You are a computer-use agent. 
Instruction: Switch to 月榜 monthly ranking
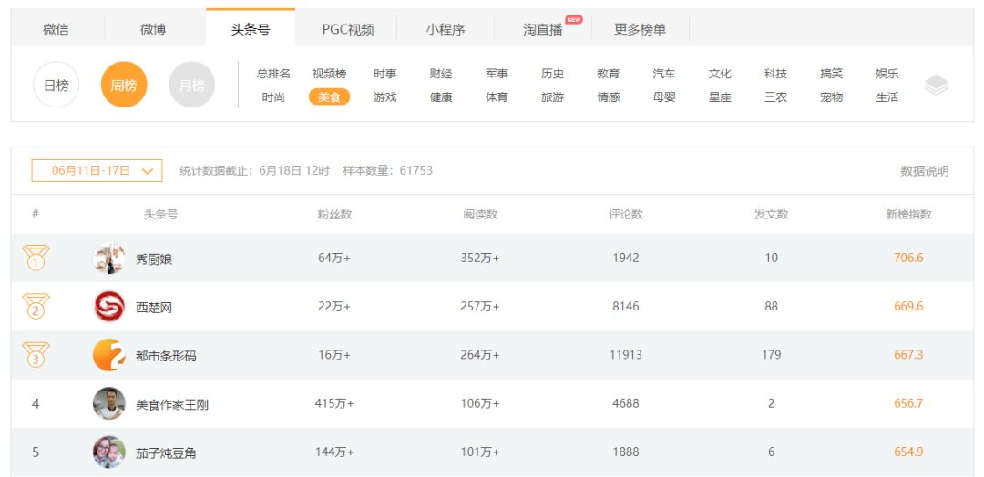(x=191, y=86)
